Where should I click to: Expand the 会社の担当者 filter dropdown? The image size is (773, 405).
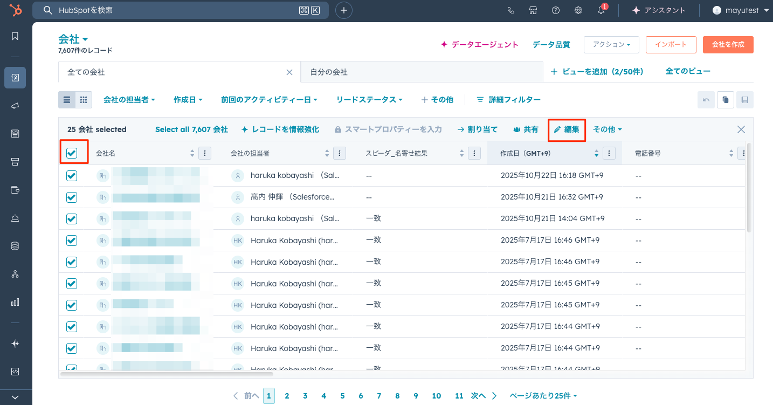click(x=129, y=100)
